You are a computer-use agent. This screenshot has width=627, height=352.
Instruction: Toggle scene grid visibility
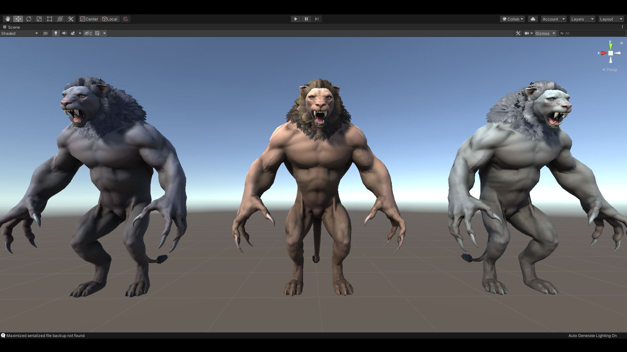point(97,33)
